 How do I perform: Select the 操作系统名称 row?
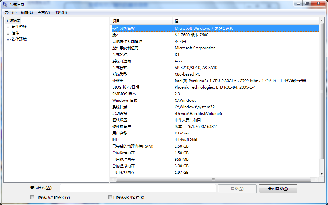coord(215,28)
